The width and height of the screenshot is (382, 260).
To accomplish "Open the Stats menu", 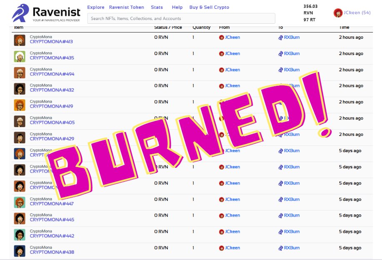I will (x=157, y=7).
